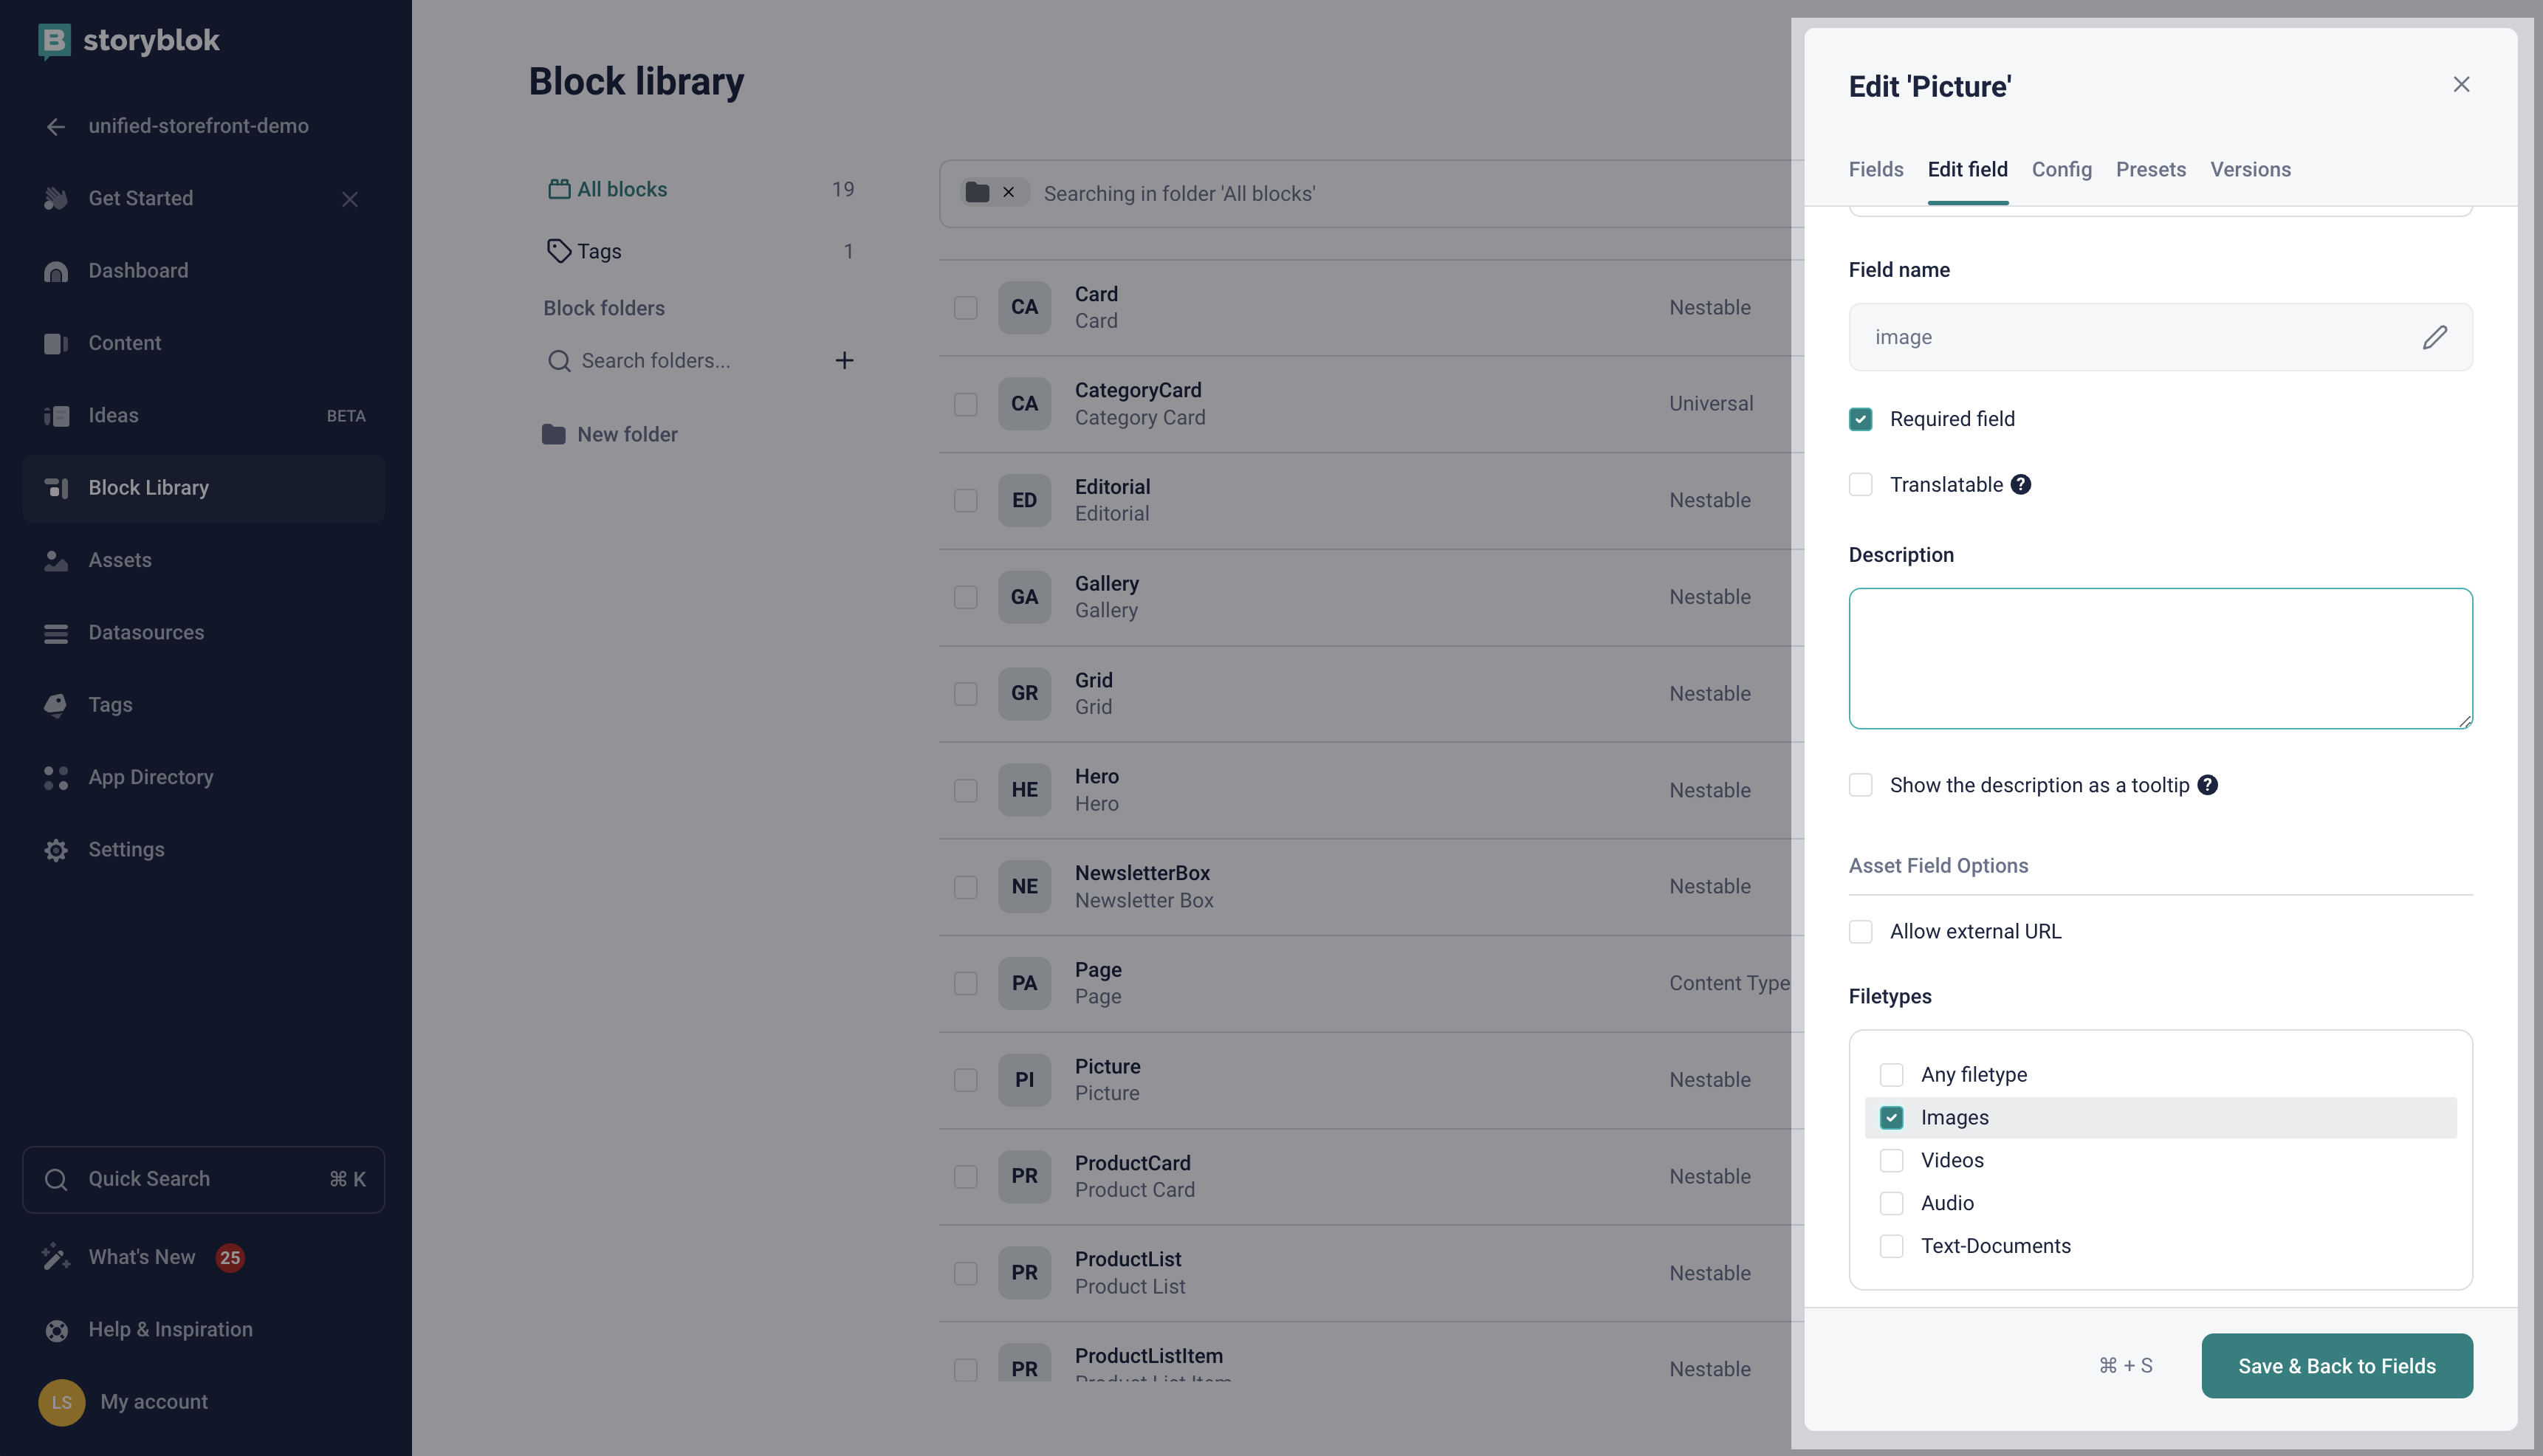Enable Allow external URL
Viewport: 2543px width, 1456px height.
[x=1860, y=932]
